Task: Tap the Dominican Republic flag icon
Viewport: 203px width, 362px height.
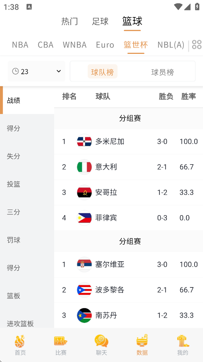Action: click(84, 141)
